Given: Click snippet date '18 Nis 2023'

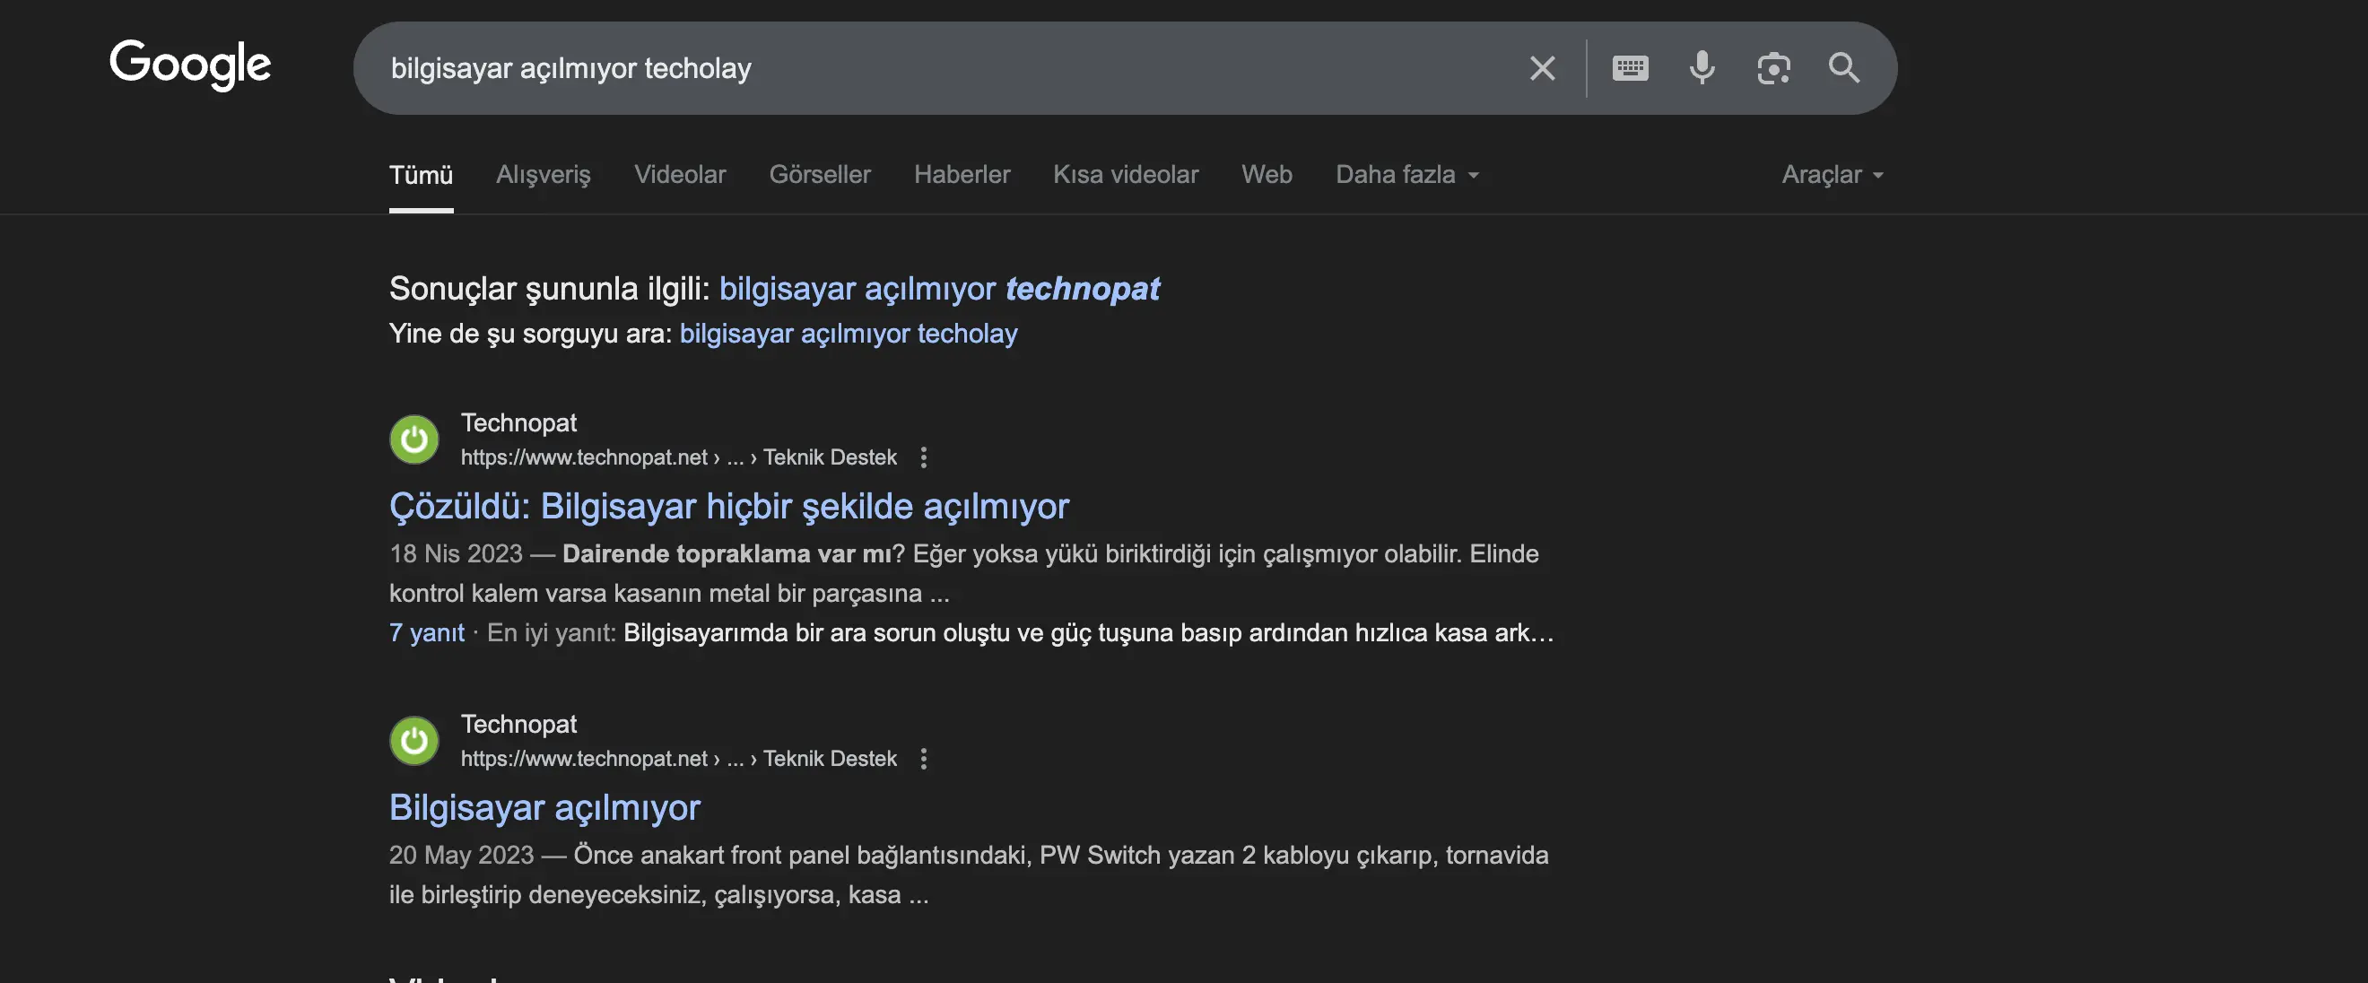Looking at the screenshot, I should 456,553.
